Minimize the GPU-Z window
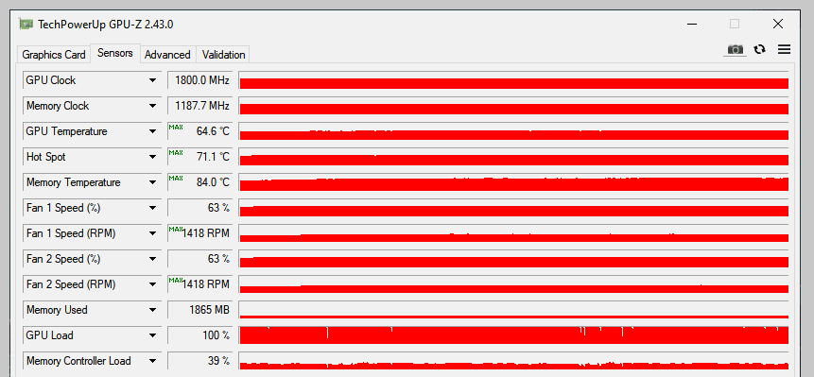 coord(691,24)
